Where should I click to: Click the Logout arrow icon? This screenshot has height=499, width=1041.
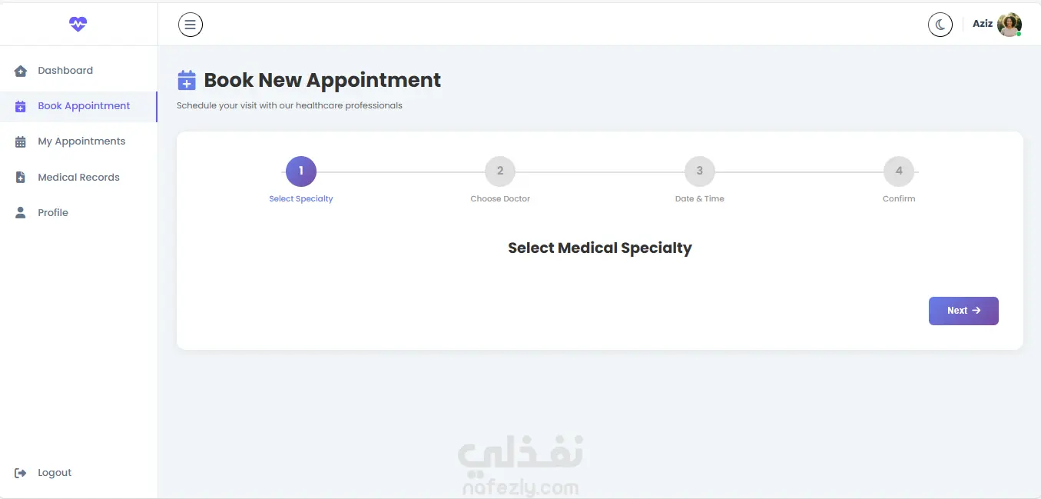coord(21,473)
